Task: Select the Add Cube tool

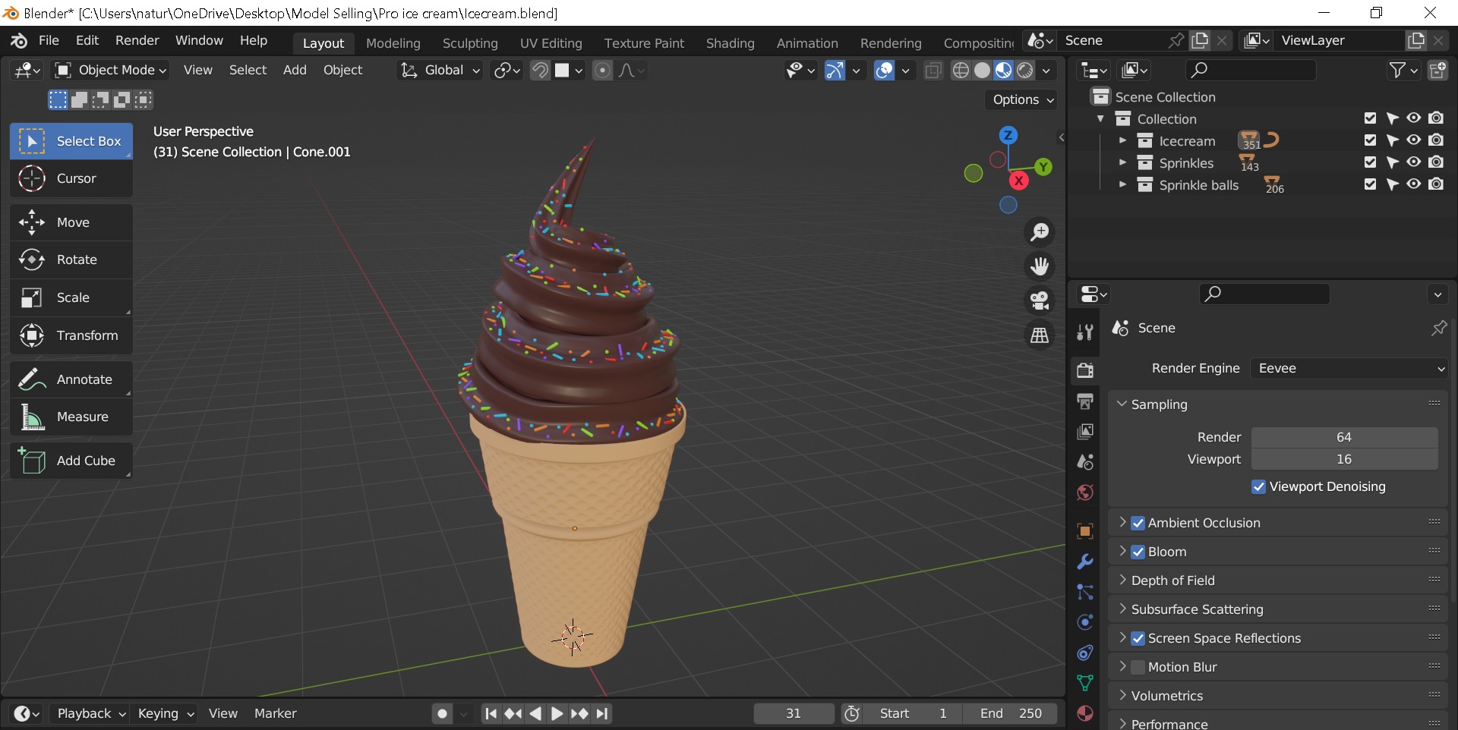Action: [71, 461]
